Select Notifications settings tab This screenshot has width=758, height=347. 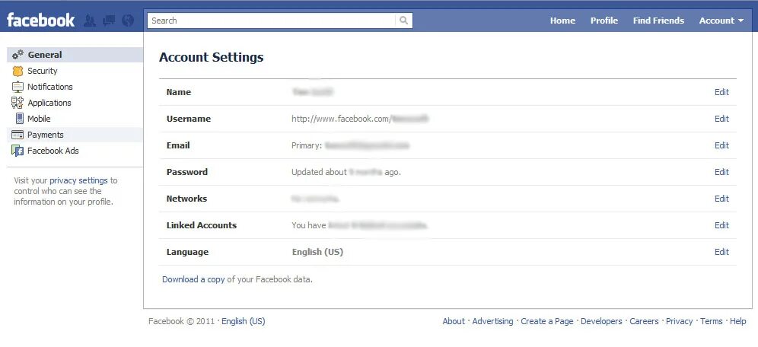click(75, 87)
